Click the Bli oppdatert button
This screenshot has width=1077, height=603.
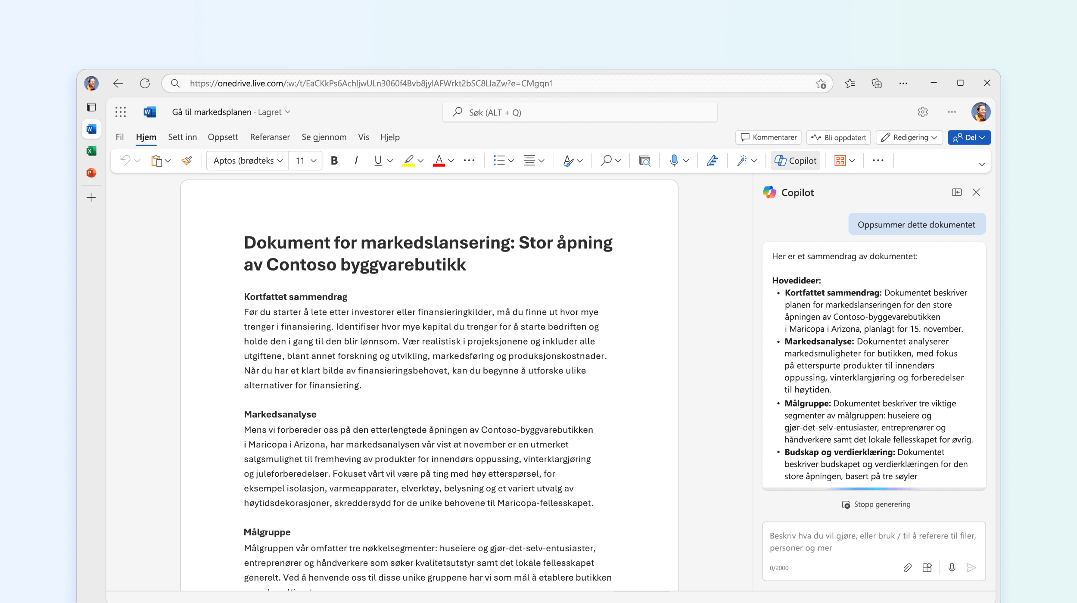click(x=838, y=137)
